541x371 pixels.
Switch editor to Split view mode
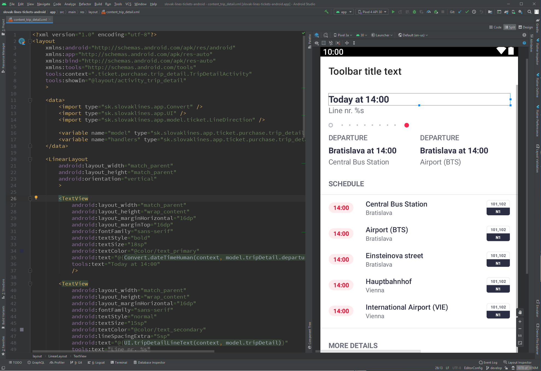510,27
